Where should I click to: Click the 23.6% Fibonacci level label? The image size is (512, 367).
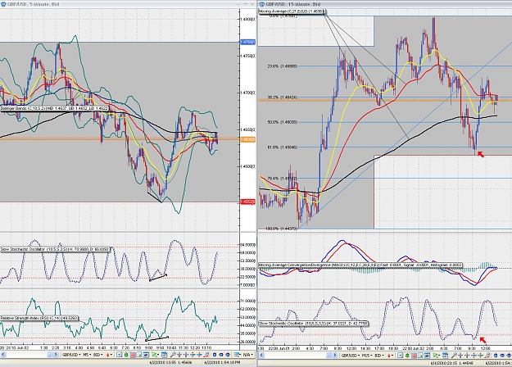click(x=283, y=66)
